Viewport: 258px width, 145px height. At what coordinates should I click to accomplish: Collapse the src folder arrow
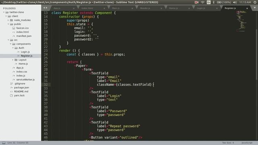coord(8,40)
